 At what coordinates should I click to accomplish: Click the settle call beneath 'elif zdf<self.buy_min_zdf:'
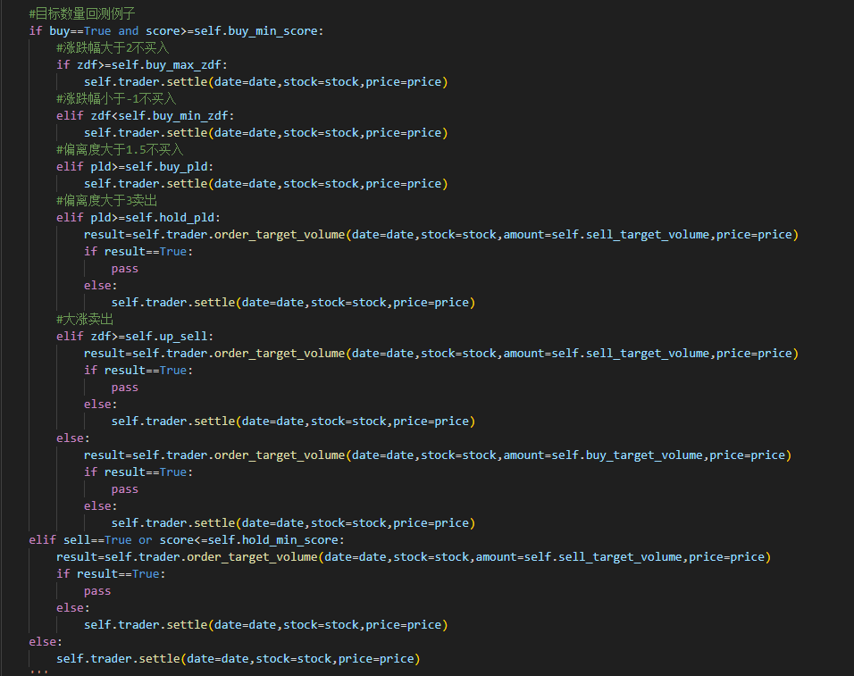266,133
